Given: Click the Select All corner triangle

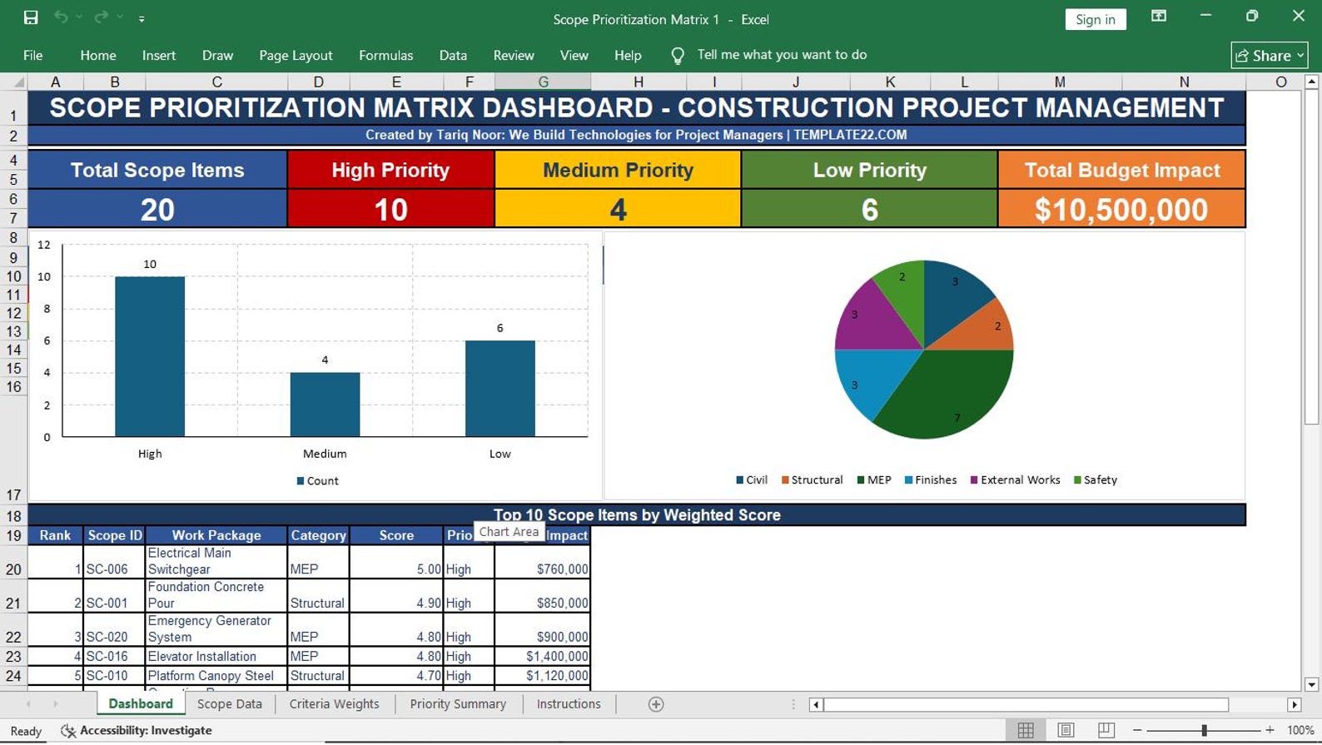Looking at the screenshot, I should (x=17, y=82).
